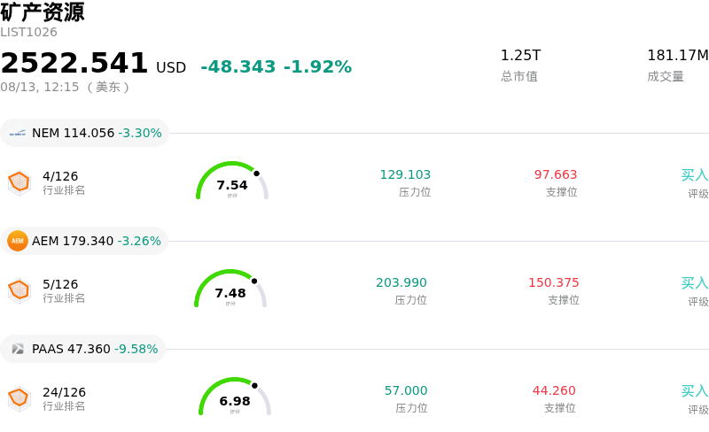
Task: Select the PAAS 47.360 stock pill
Action: point(82,349)
